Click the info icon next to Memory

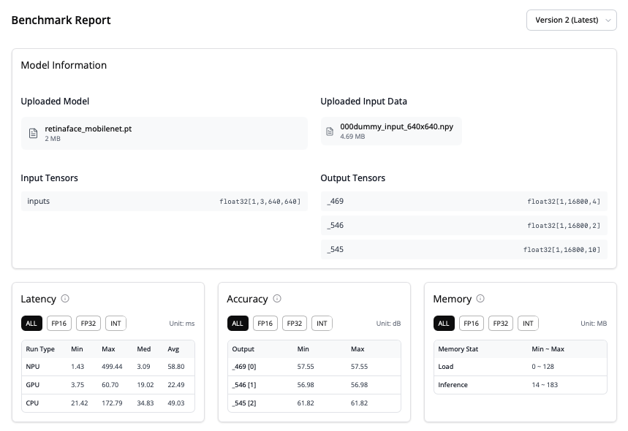click(x=480, y=299)
